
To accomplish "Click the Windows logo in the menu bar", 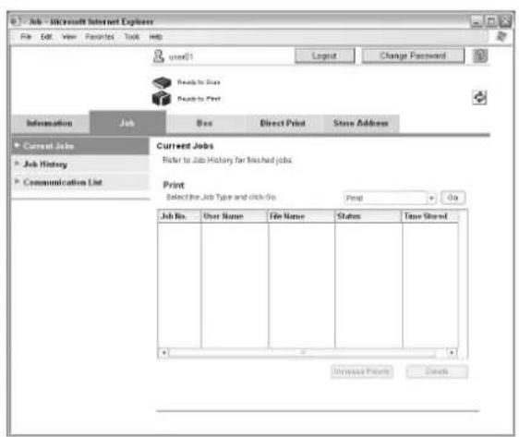I will [x=501, y=36].
